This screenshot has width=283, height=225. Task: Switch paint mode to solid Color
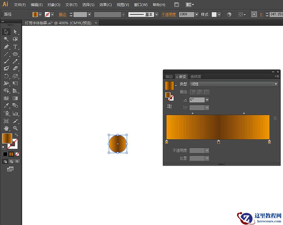click(x=5, y=154)
